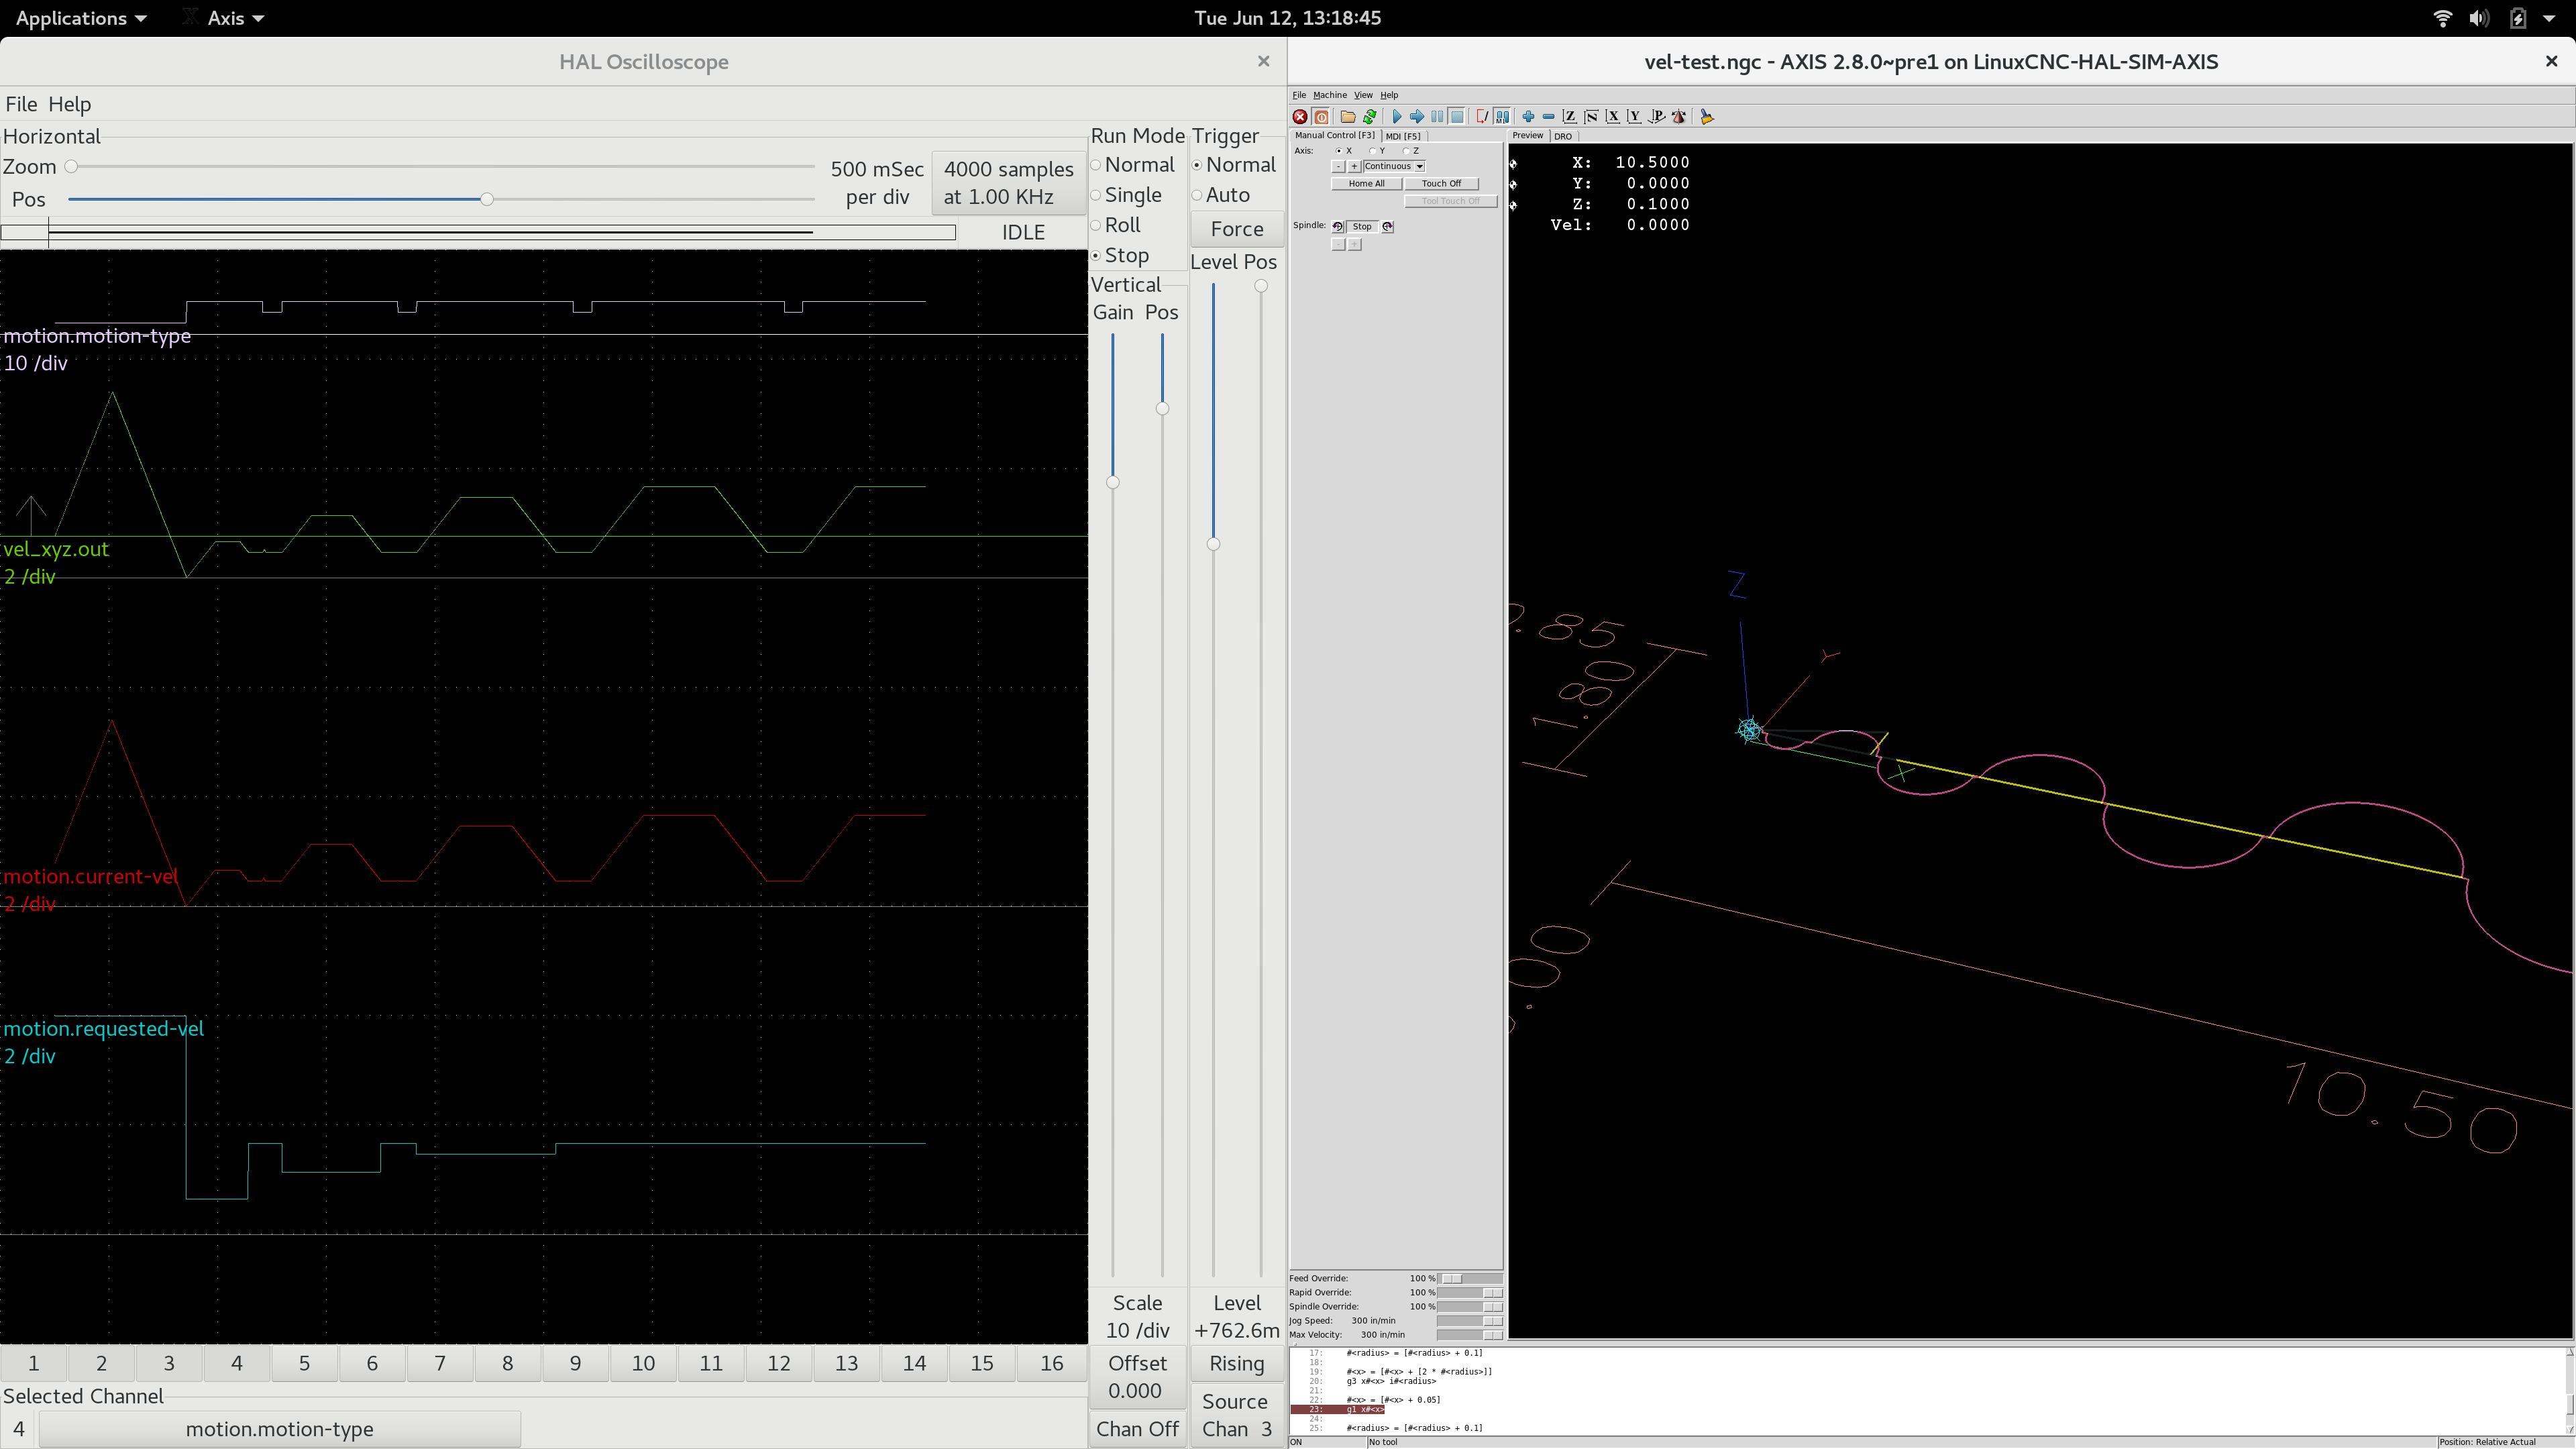Reload current file with green arrows
Viewport: 2576px width, 1449px height.
pos(1370,117)
